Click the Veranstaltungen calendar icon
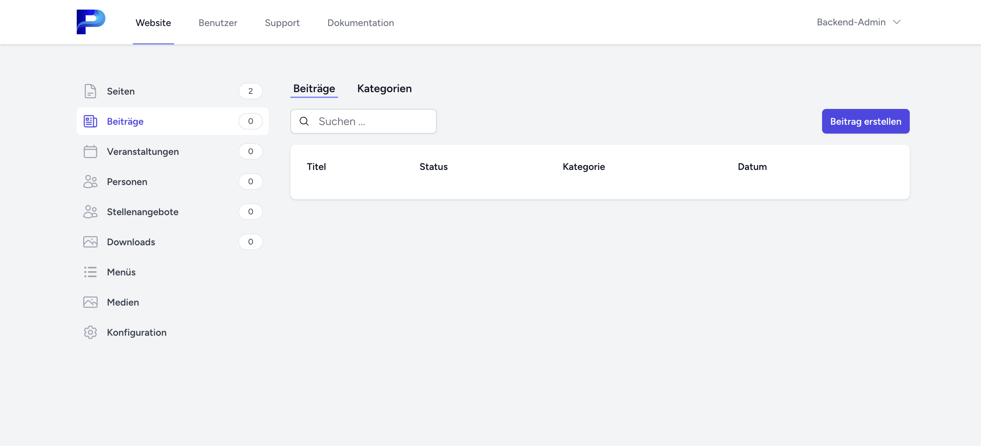The height and width of the screenshot is (446, 981). tap(90, 151)
